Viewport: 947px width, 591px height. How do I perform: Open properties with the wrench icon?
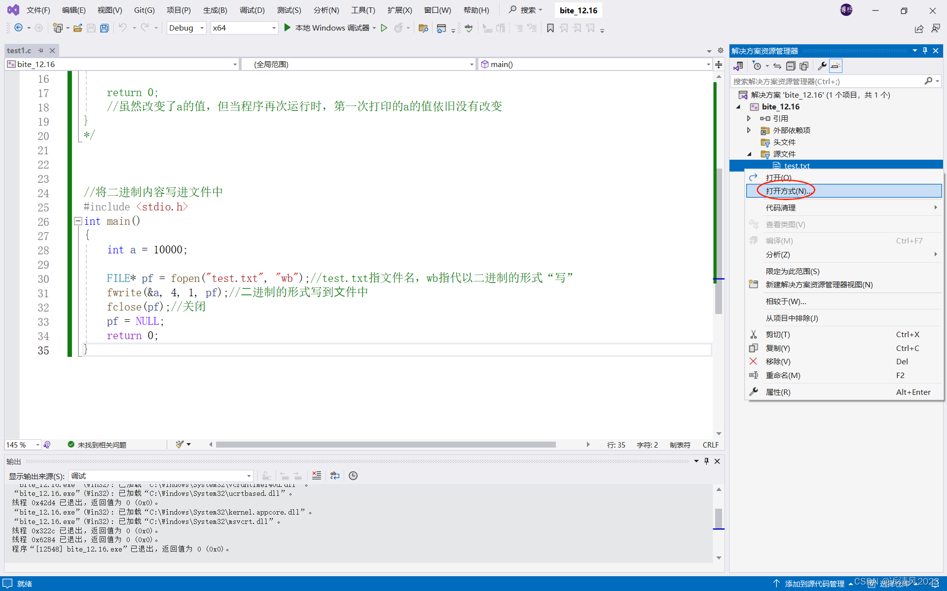point(822,66)
